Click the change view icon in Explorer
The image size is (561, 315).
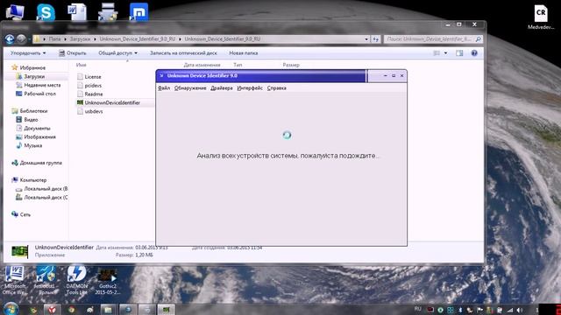point(437,52)
